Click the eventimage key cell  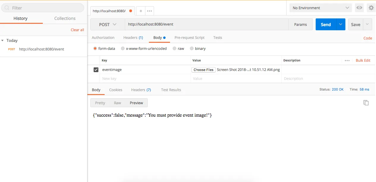click(145, 70)
